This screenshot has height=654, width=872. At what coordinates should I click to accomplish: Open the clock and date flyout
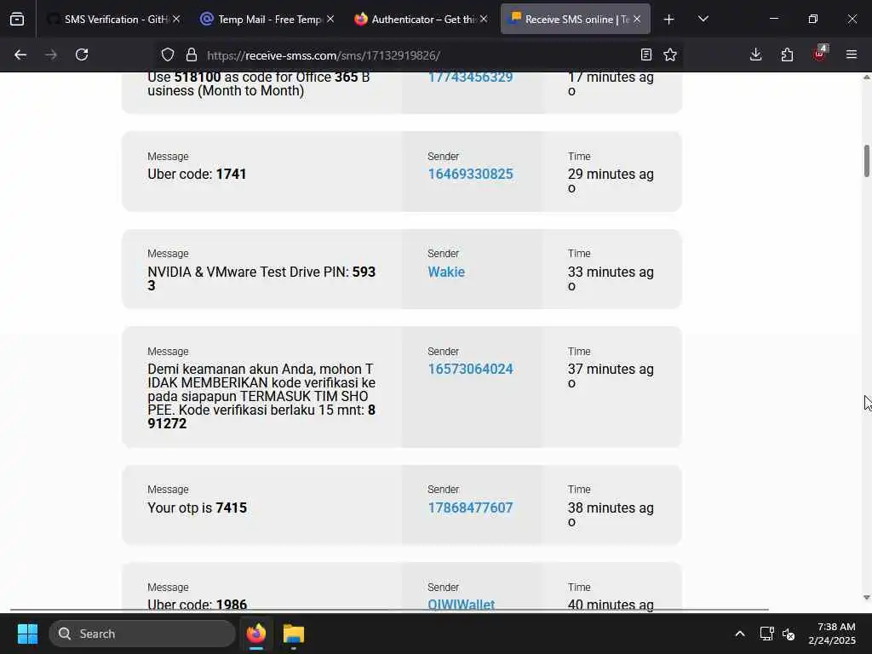pyautogui.click(x=833, y=634)
